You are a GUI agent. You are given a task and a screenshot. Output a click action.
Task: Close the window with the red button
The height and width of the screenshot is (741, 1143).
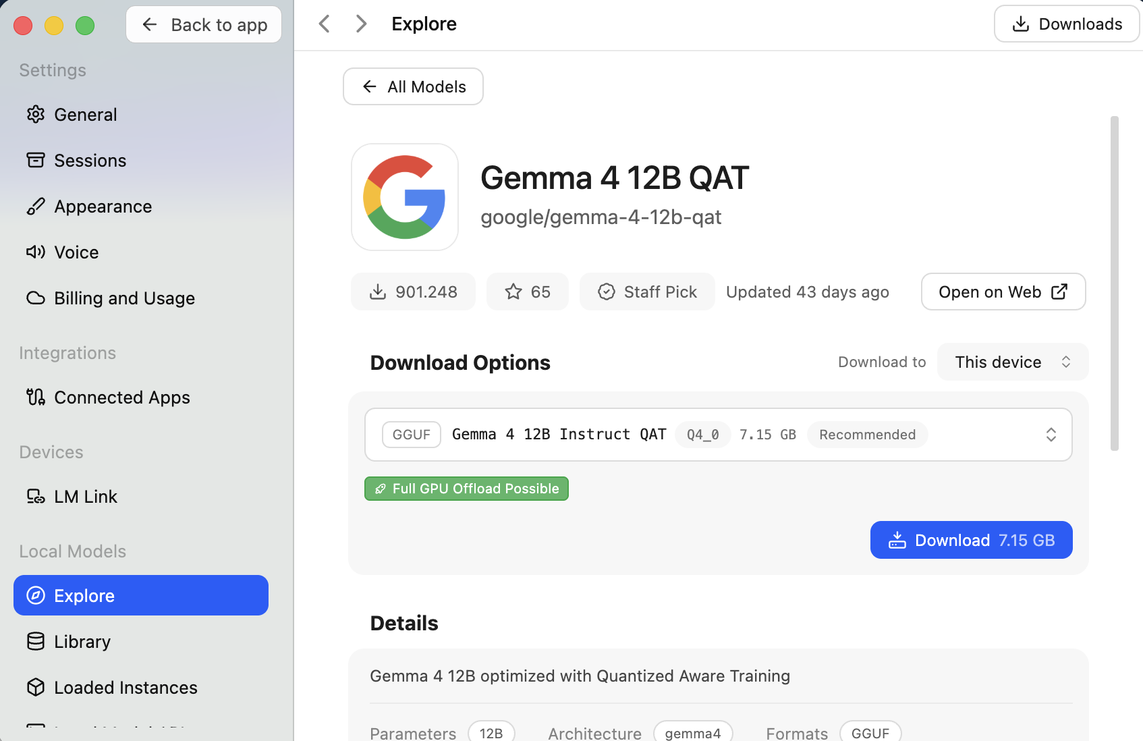[x=23, y=26]
